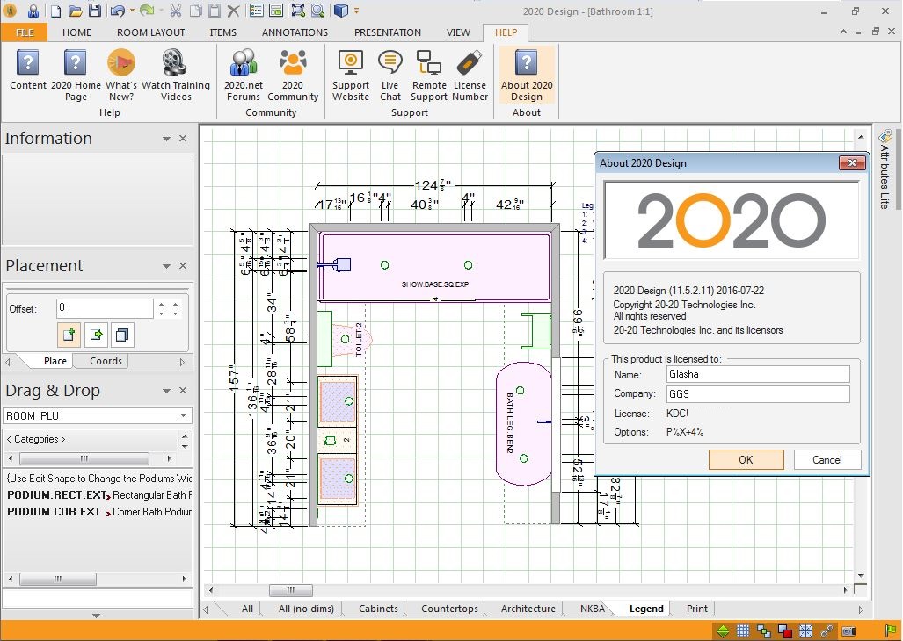Open the undo history dropdown arrow
Viewport: 903px width, 641px height.
pos(132,11)
